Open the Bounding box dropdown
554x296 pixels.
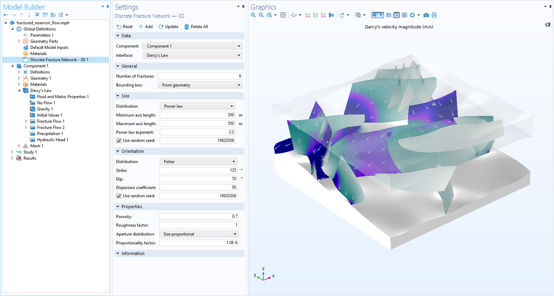pos(200,85)
